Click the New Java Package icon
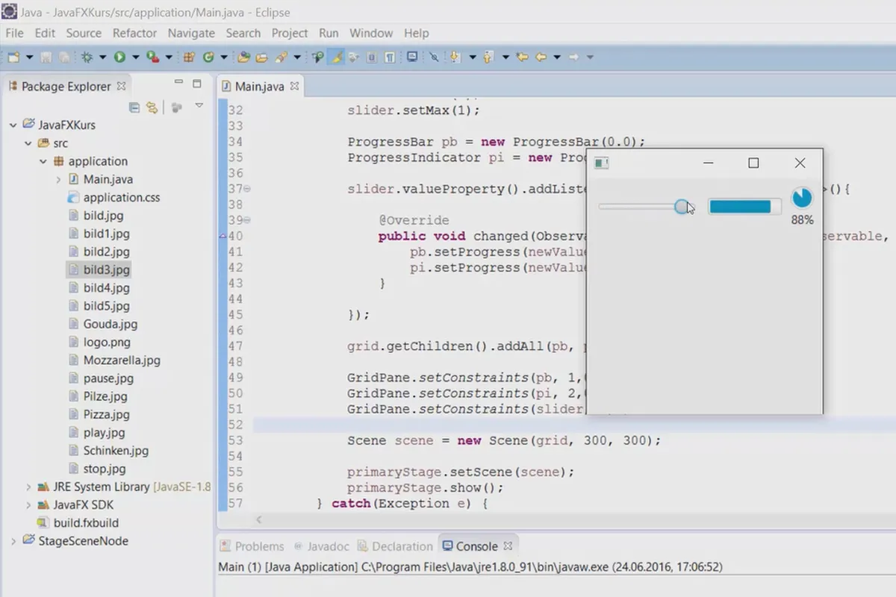Image resolution: width=896 pixels, height=597 pixels. coord(189,57)
